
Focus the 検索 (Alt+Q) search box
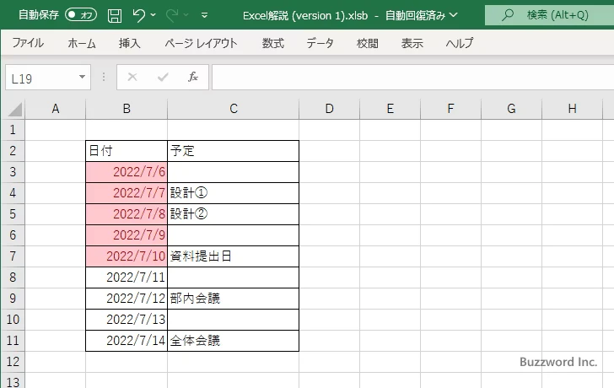(549, 15)
